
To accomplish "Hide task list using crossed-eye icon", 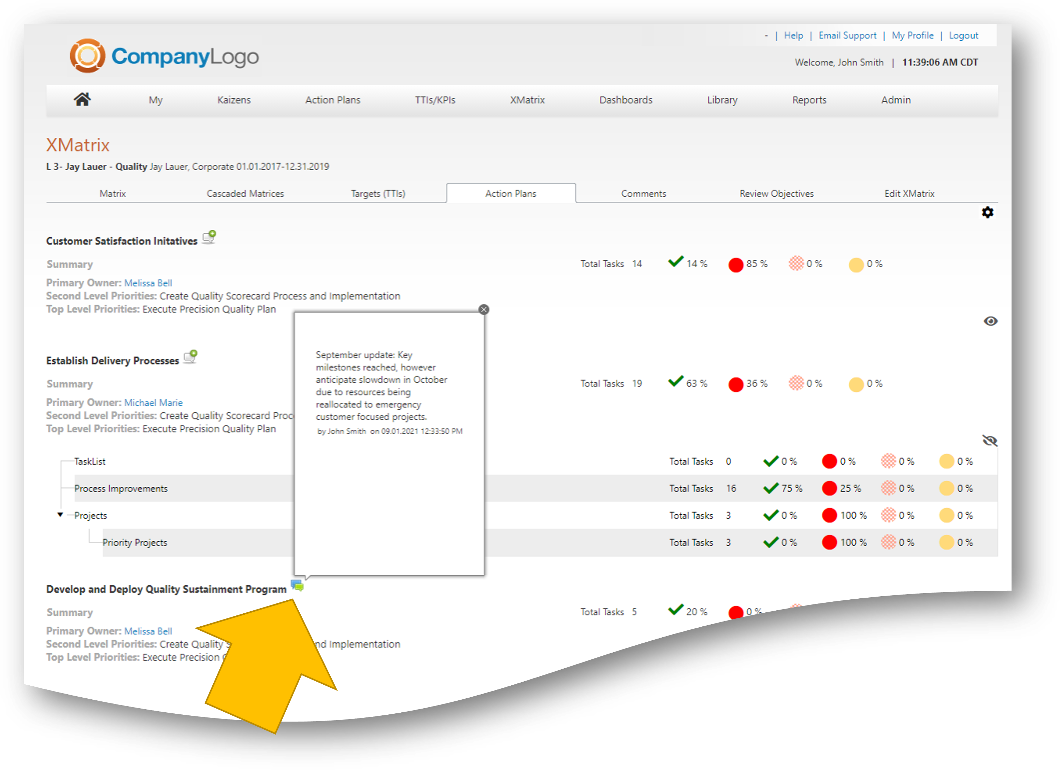I will 990,441.
